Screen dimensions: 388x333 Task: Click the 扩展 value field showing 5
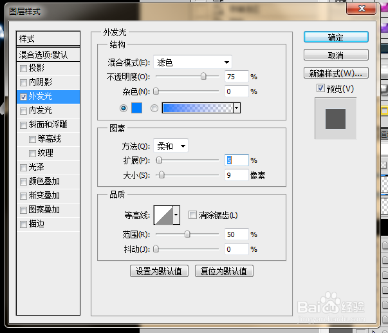click(x=236, y=160)
